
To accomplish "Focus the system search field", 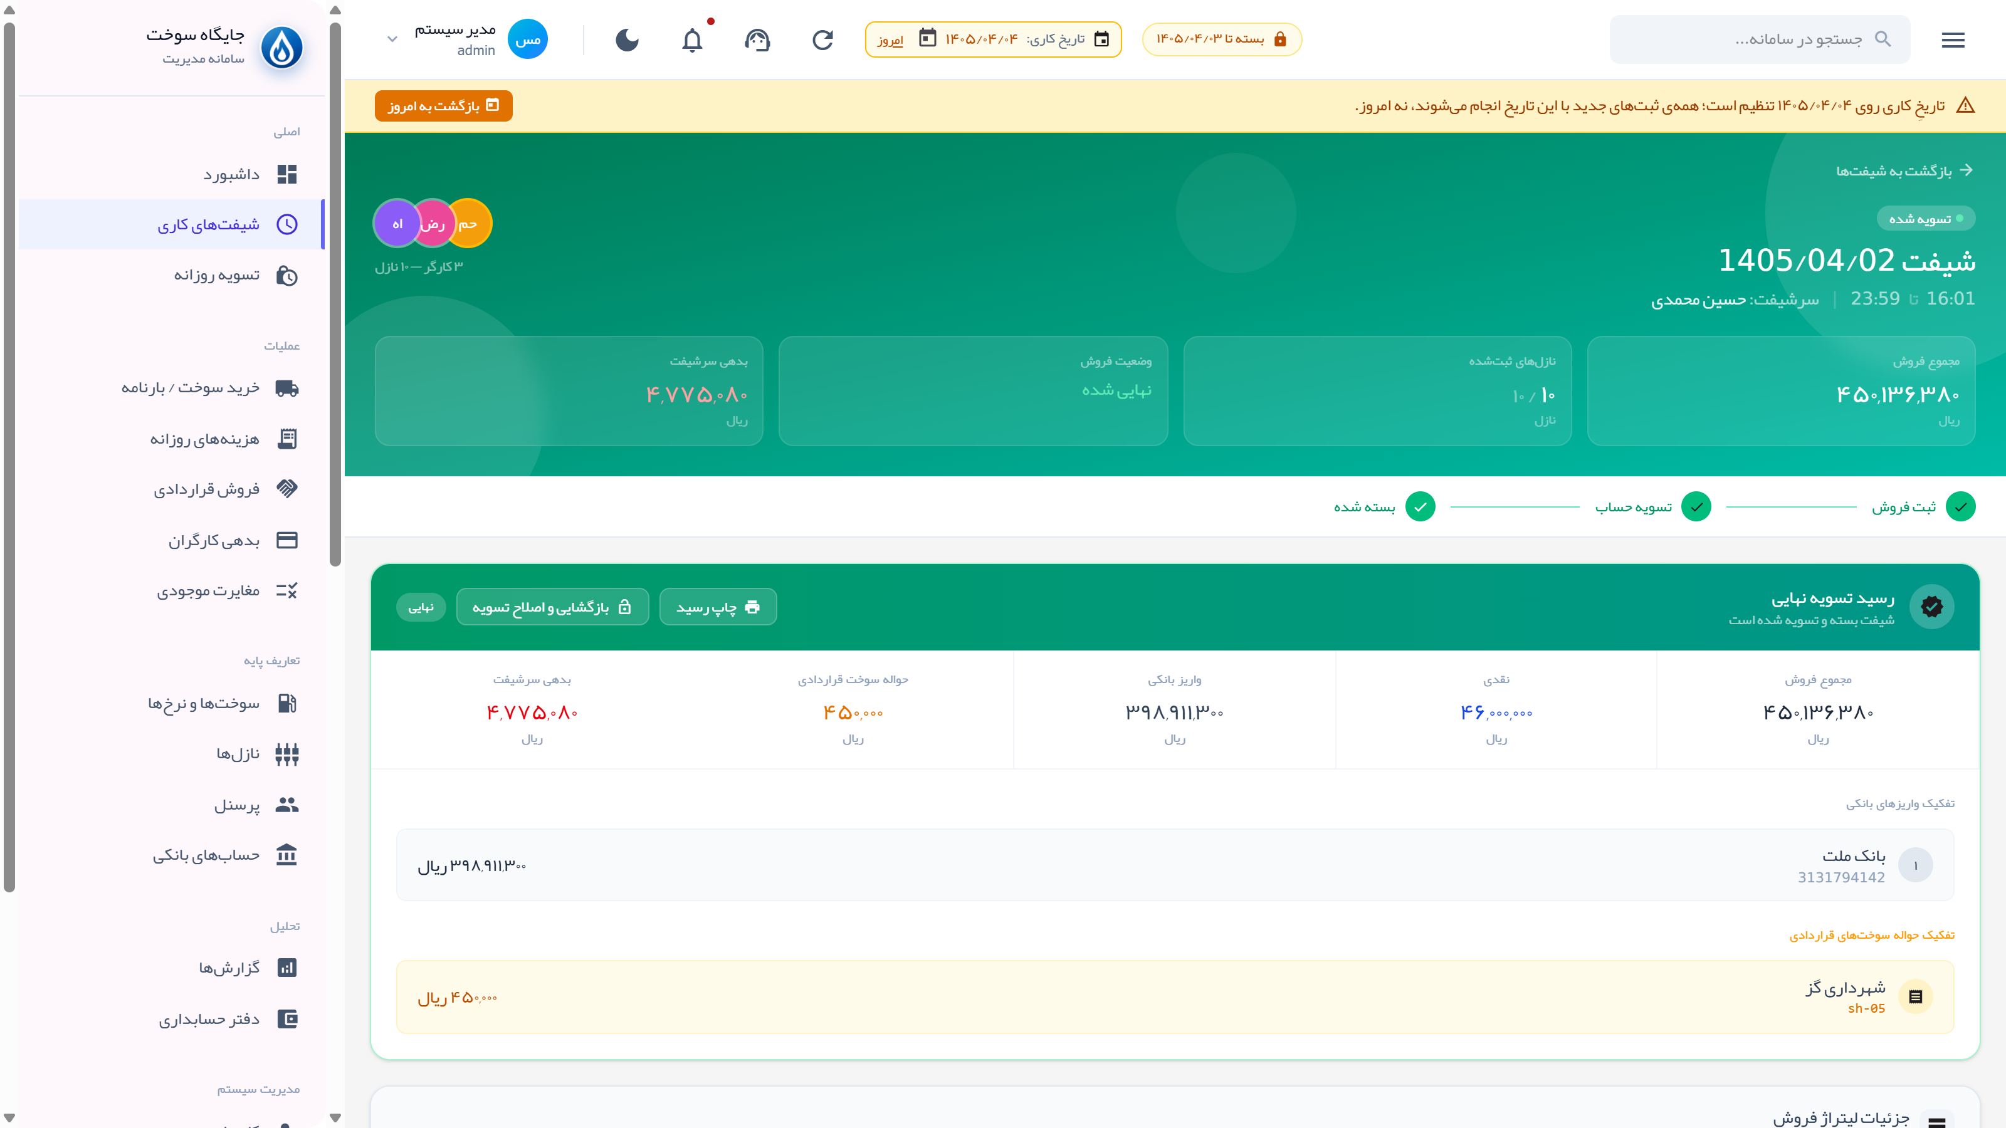I will (1759, 39).
